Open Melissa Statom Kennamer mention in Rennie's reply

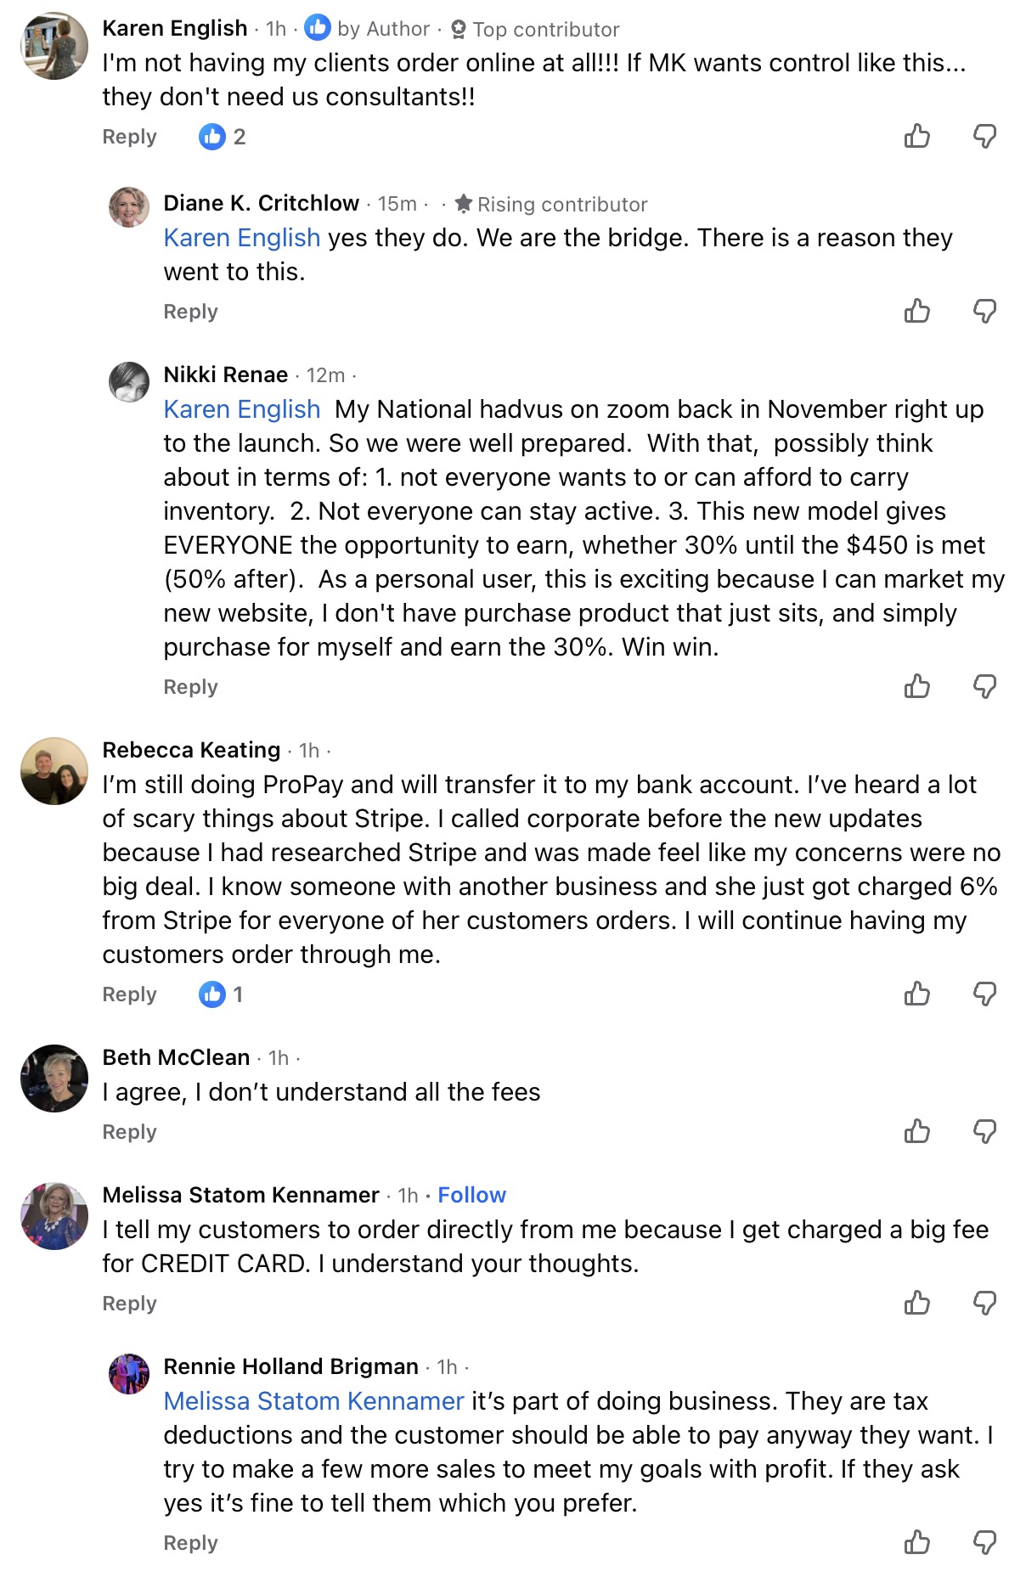(313, 1401)
